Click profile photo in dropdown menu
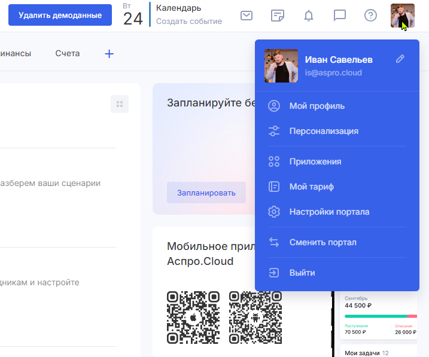The height and width of the screenshot is (357, 429). [281, 66]
